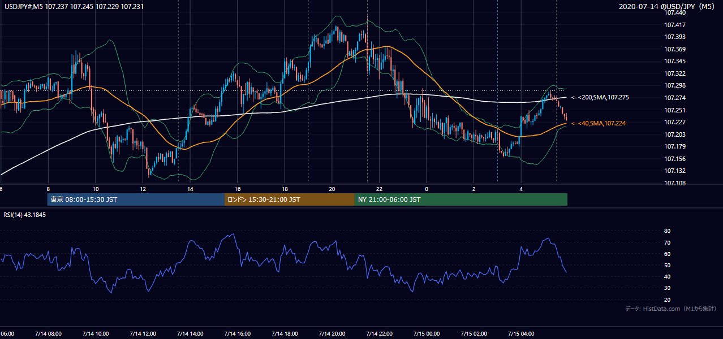Screen dimensions: 723x339
Task: Click the 7/14 20:00 bottom time label
Action: [x=332, y=333]
